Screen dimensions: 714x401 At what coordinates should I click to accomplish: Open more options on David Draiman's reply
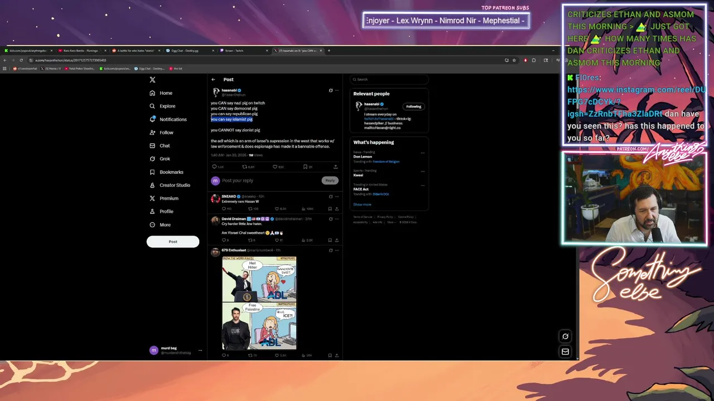(x=337, y=219)
